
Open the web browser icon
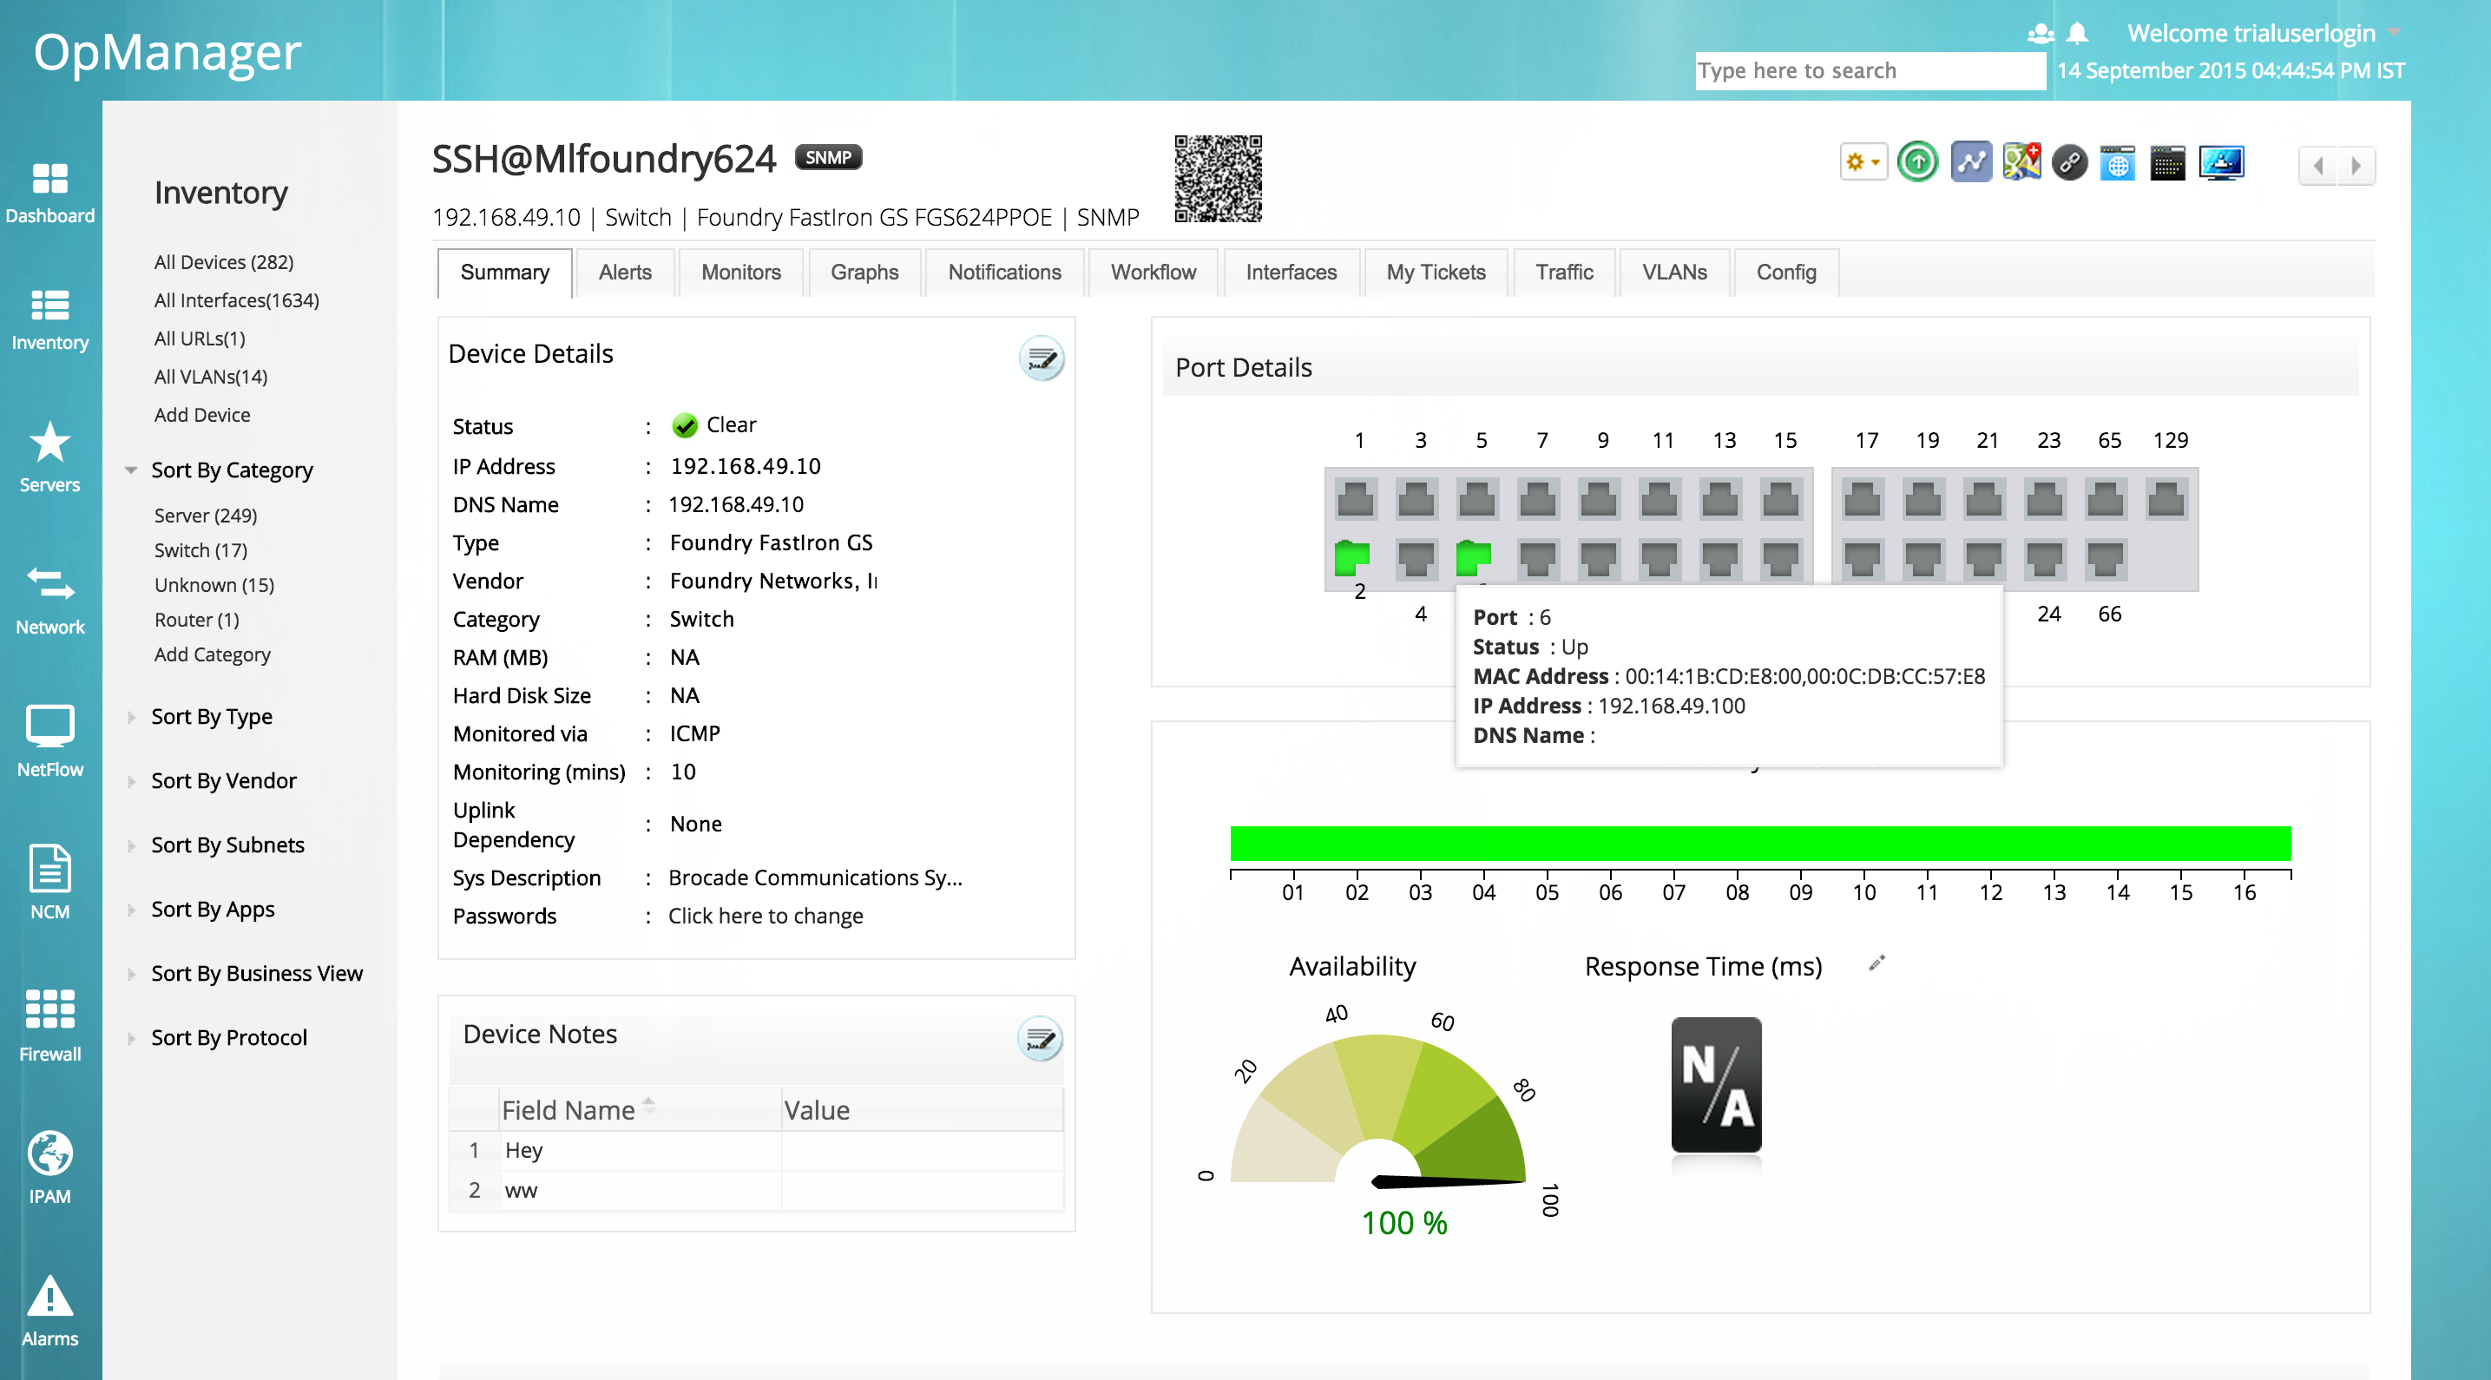(x=2118, y=161)
